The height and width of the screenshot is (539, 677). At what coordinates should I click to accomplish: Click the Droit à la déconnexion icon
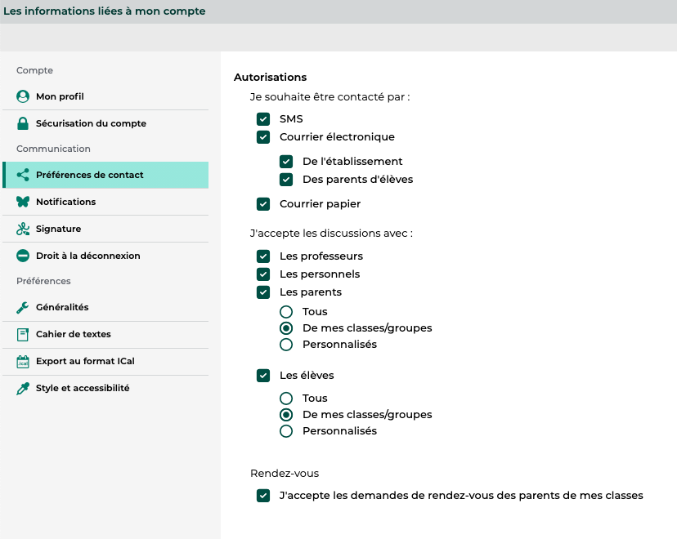(x=23, y=256)
